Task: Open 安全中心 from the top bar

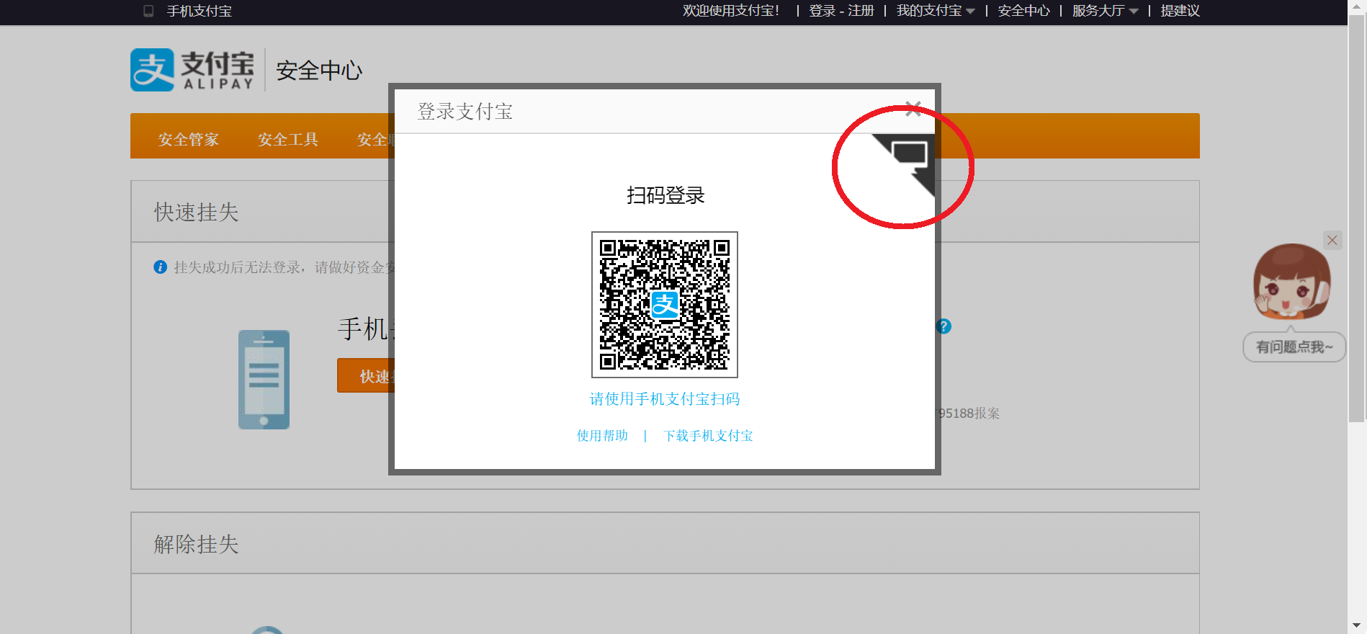Action: pos(1023,11)
